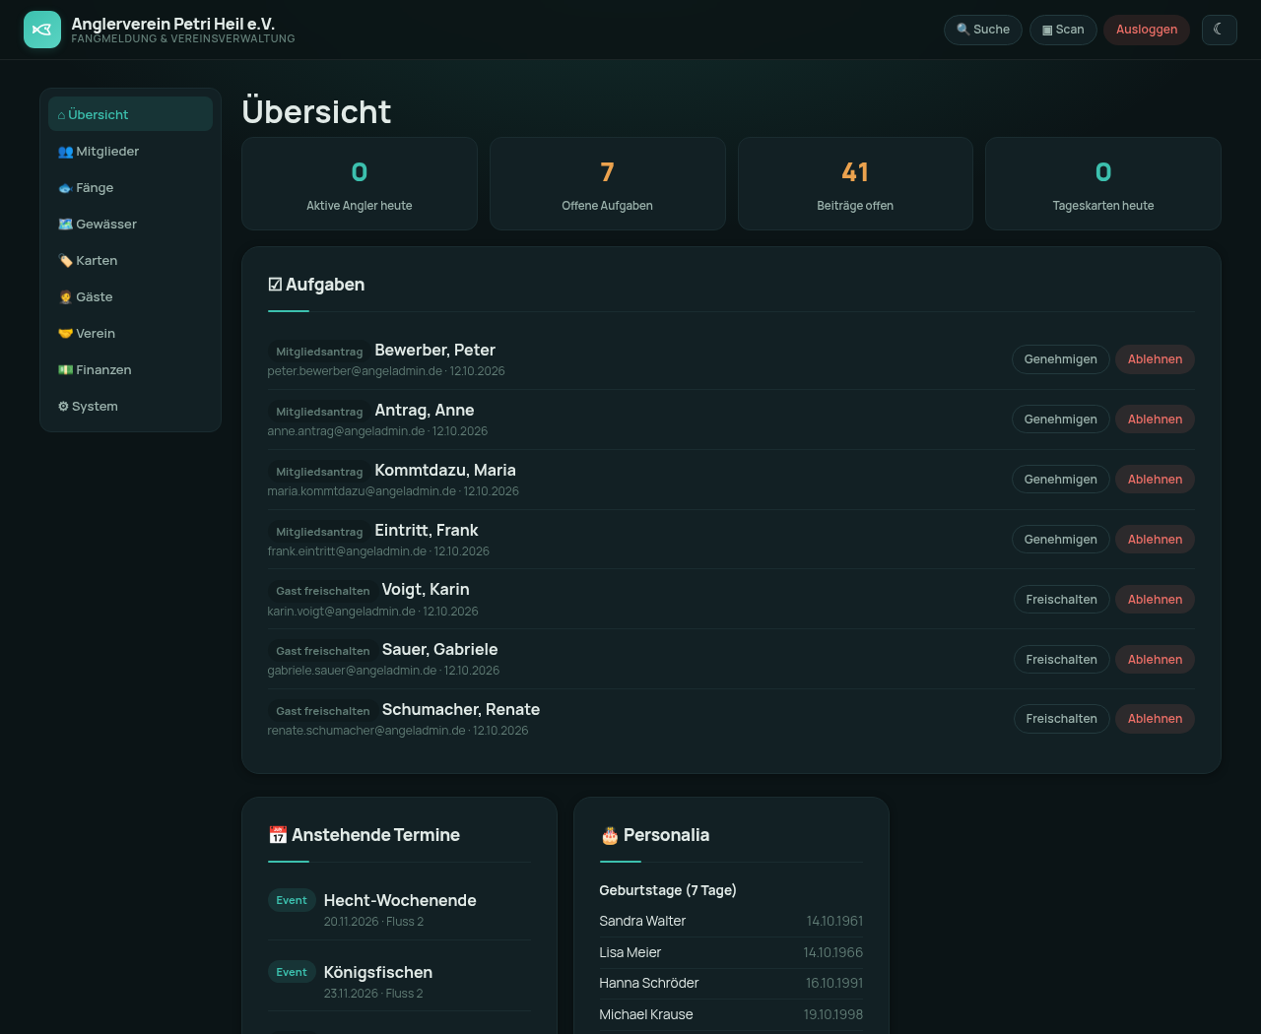Open the Scan button
Screen dimensions: 1261x1034
[x=1063, y=30]
